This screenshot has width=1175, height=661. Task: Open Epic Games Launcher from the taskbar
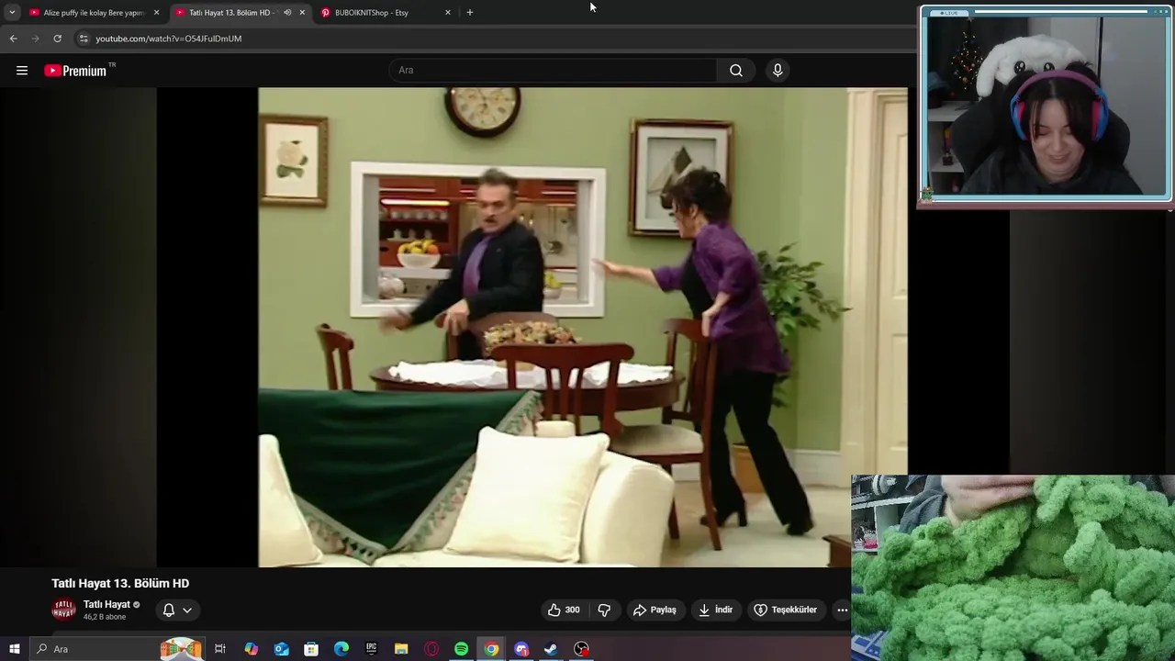point(371,649)
